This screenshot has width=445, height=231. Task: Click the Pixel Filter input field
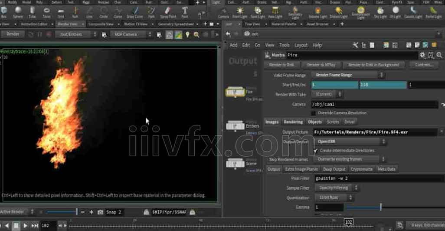(380, 178)
